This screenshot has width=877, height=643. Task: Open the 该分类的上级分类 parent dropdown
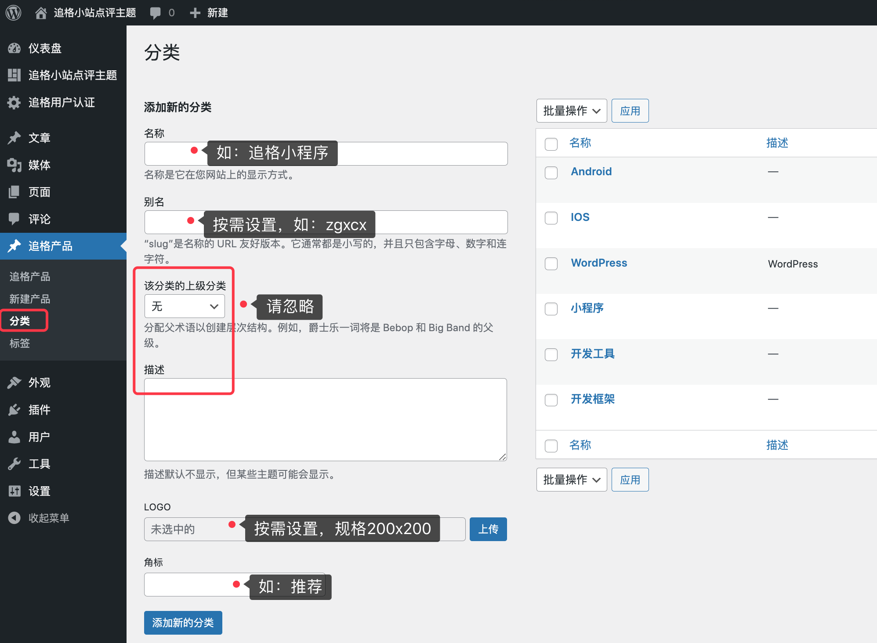185,306
